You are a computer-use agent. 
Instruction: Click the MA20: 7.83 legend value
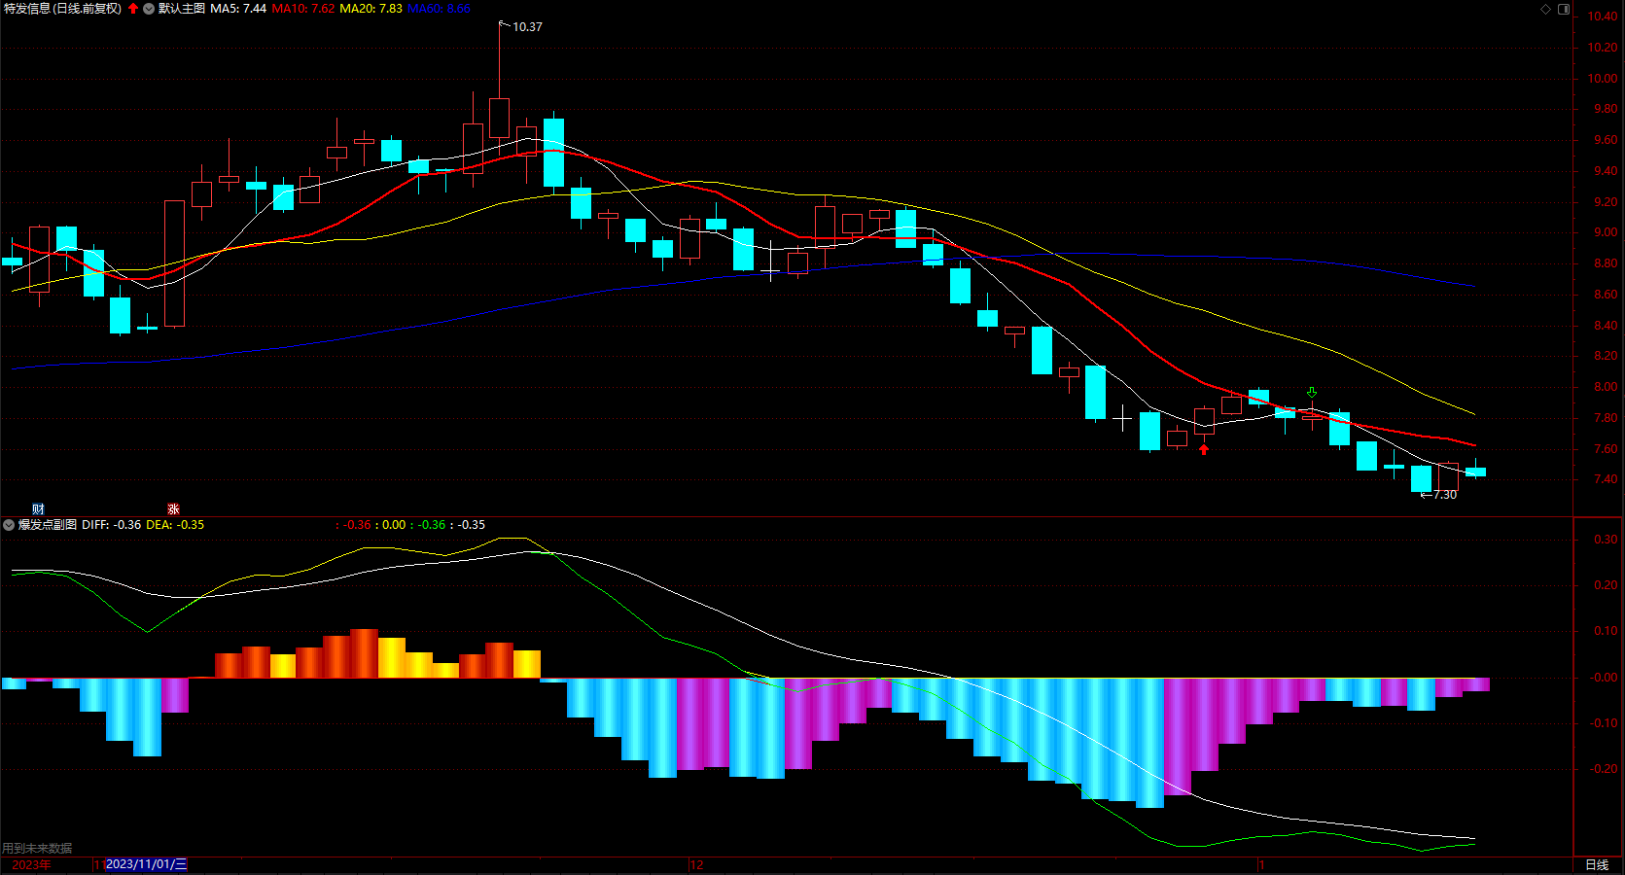371,9
